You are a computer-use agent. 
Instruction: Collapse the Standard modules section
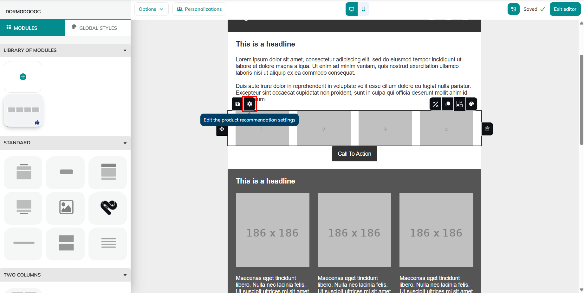[x=65, y=143]
